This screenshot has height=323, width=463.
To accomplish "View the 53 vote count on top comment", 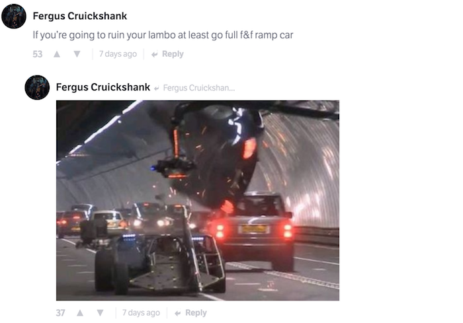I will point(38,54).
